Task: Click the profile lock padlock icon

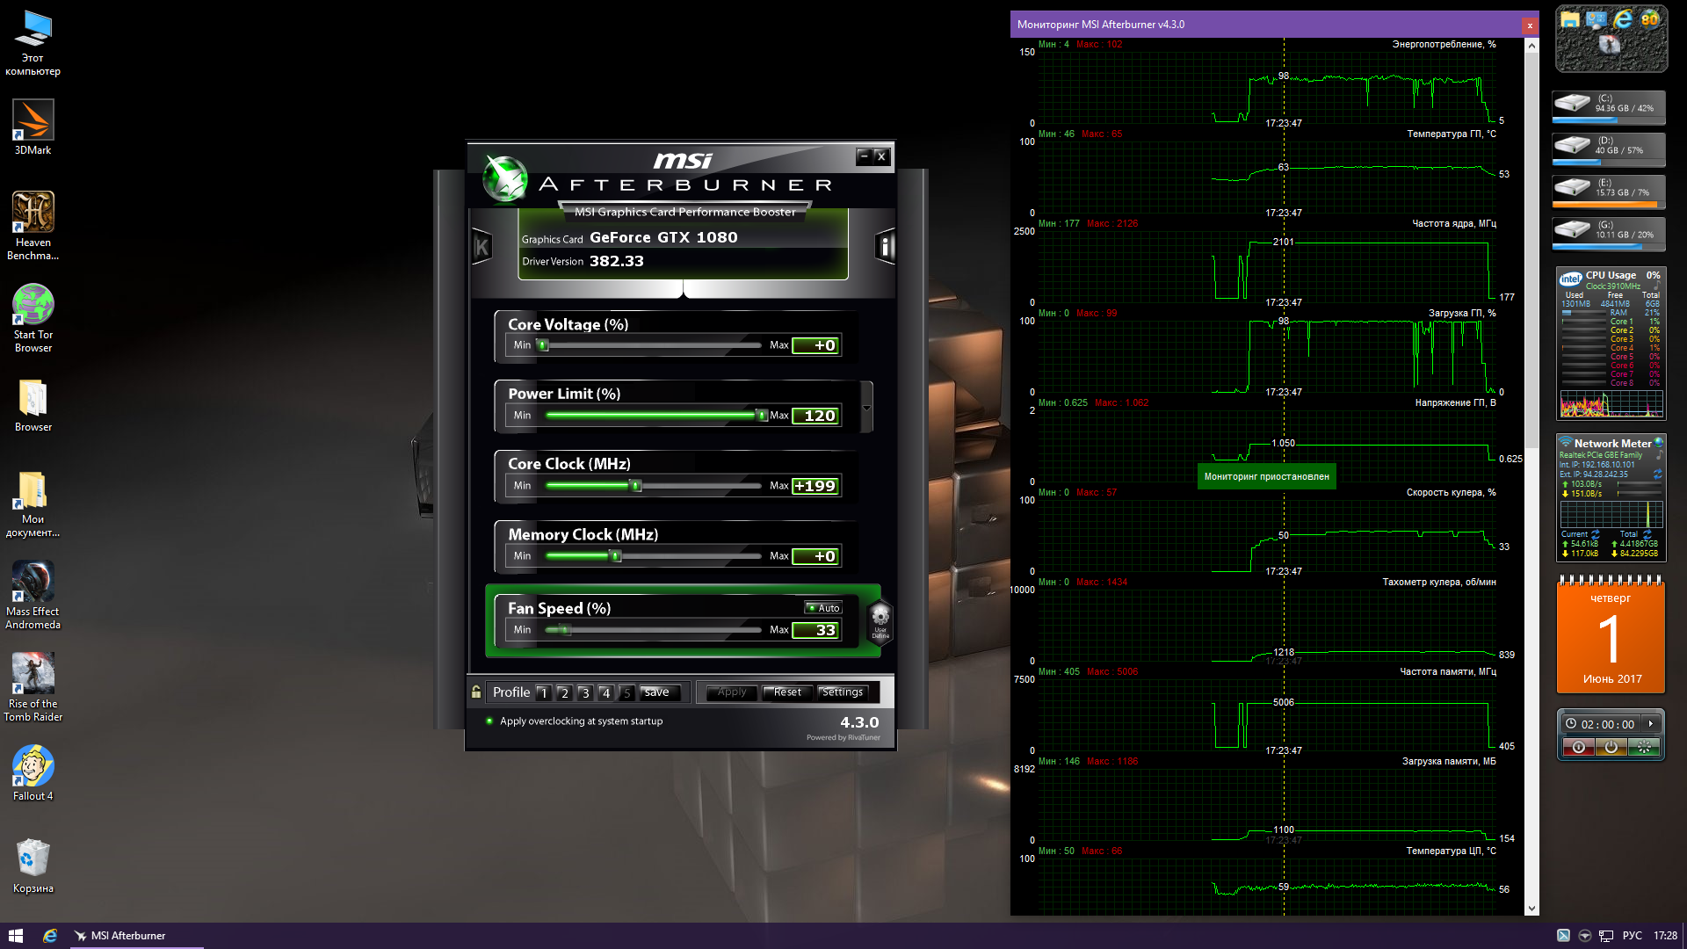Action: pyautogui.click(x=476, y=692)
